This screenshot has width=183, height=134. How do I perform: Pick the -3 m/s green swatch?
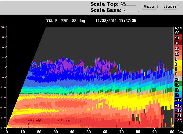pos(178,84)
